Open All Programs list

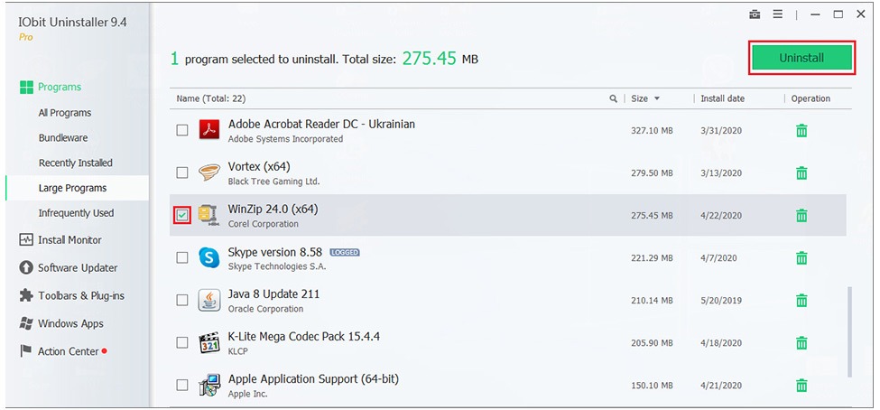tap(65, 113)
